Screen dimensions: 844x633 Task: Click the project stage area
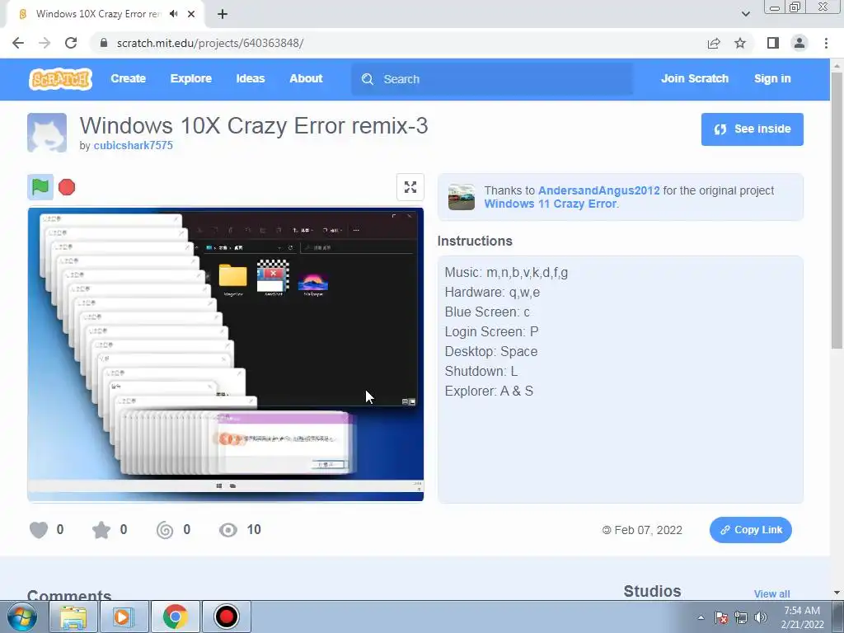[226, 354]
